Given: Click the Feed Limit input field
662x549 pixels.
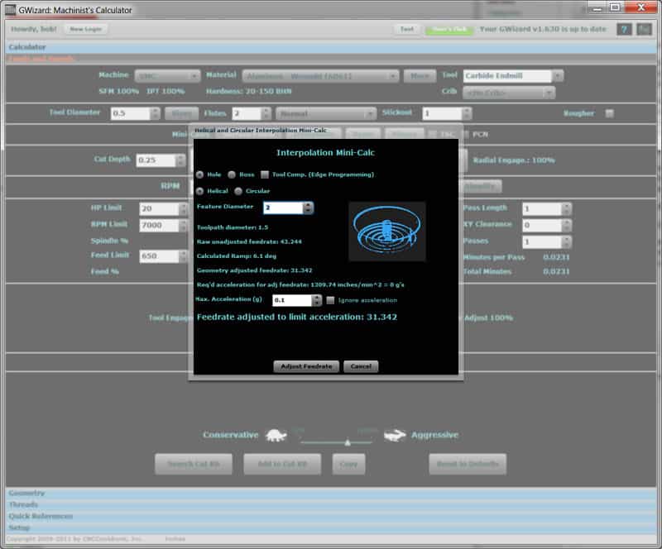Looking at the screenshot, I should [159, 256].
